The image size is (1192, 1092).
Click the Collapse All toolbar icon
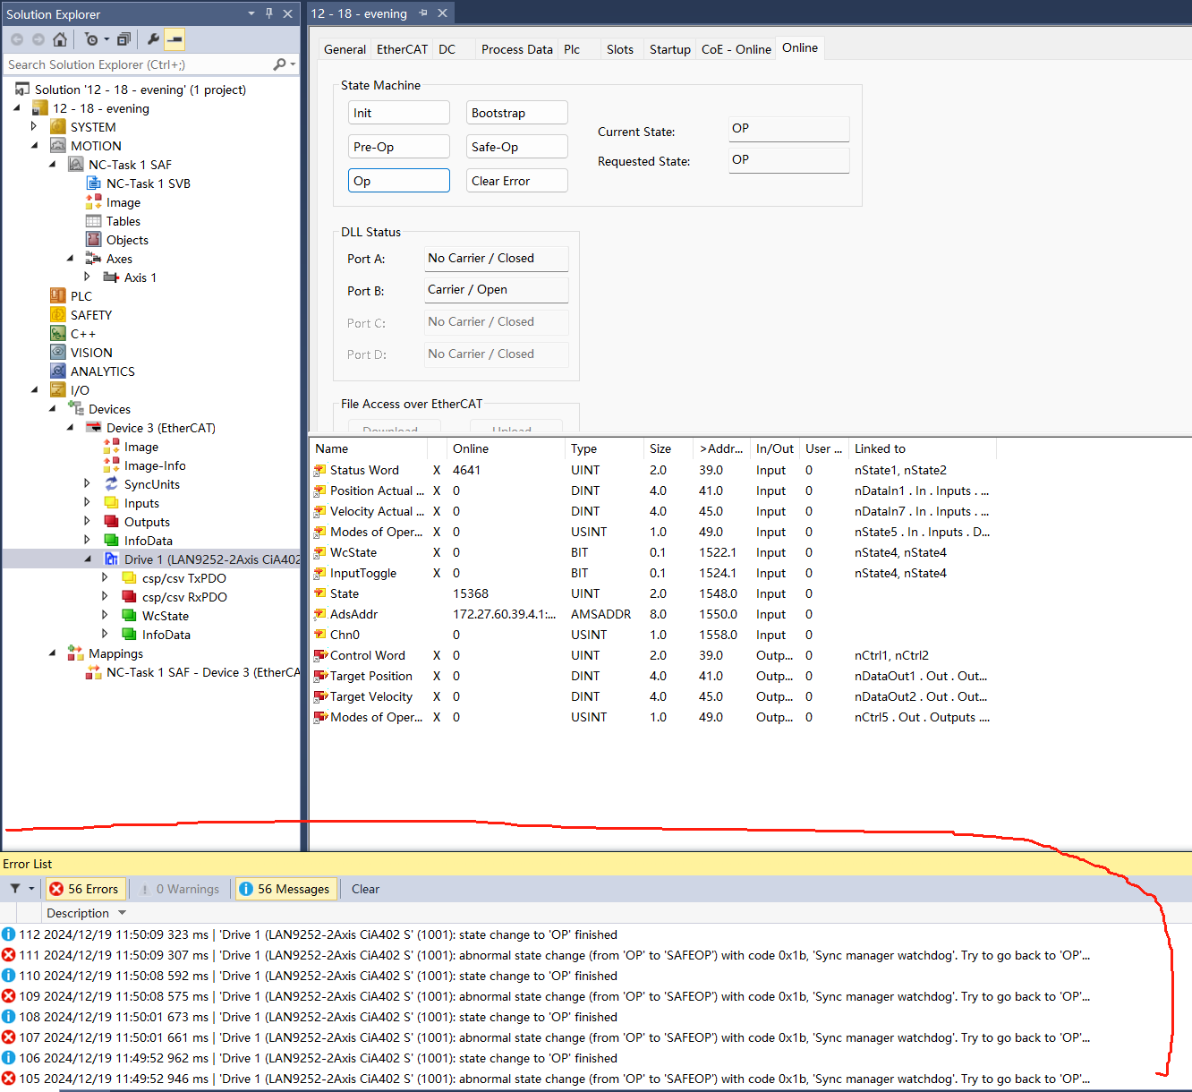(124, 39)
